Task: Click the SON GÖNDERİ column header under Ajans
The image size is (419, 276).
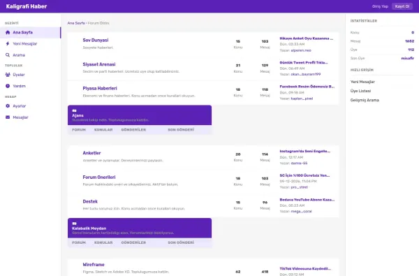Action: tap(181, 130)
